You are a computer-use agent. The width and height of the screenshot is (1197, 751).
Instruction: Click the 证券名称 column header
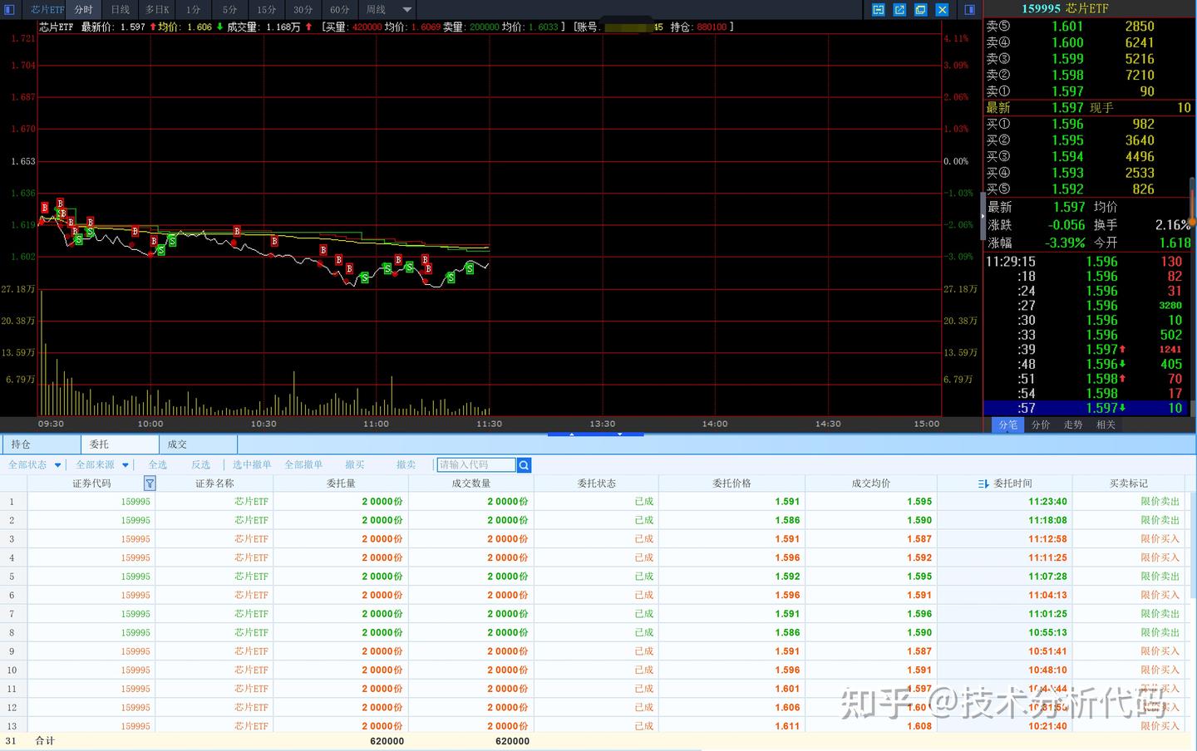pos(214,483)
